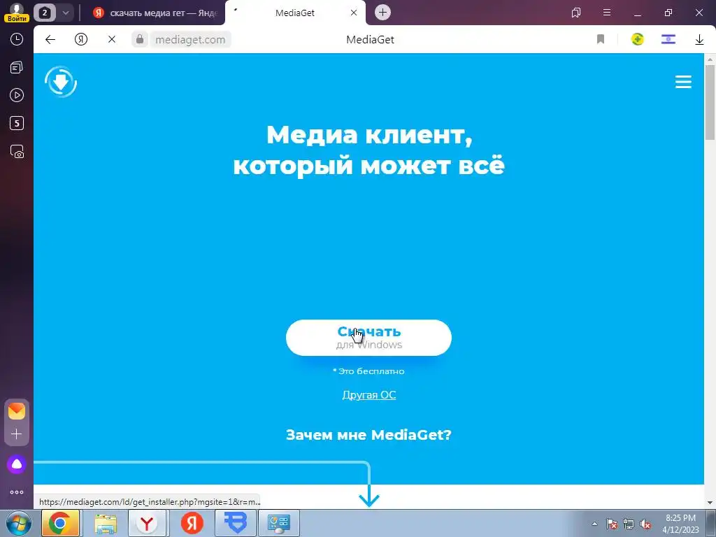The image size is (716, 537).
Task: Open the browser downloads panel
Action: point(699,40)
